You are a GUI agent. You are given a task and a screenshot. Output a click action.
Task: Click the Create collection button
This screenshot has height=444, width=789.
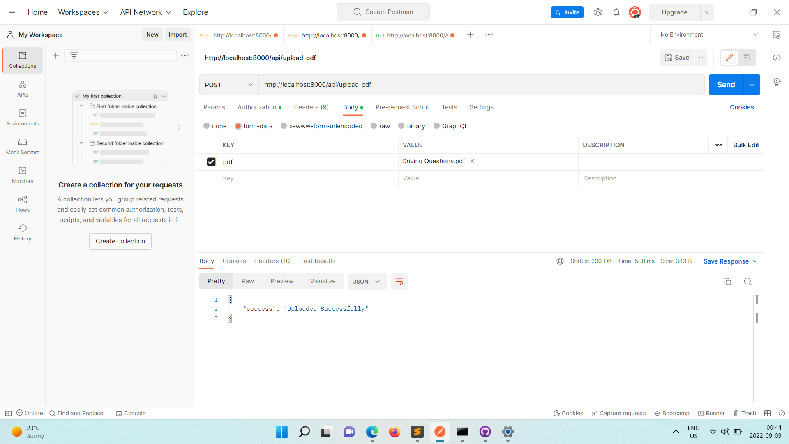point(120,241)
